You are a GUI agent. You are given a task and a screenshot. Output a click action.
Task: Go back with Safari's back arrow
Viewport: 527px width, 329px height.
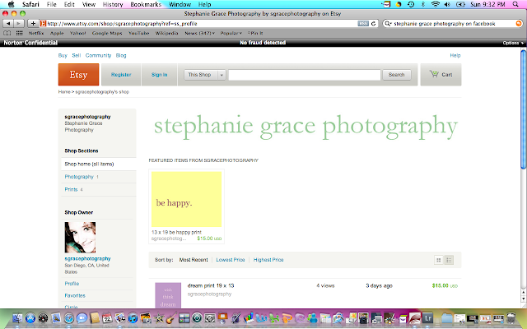pyautogui.click(x=8, y=24)
